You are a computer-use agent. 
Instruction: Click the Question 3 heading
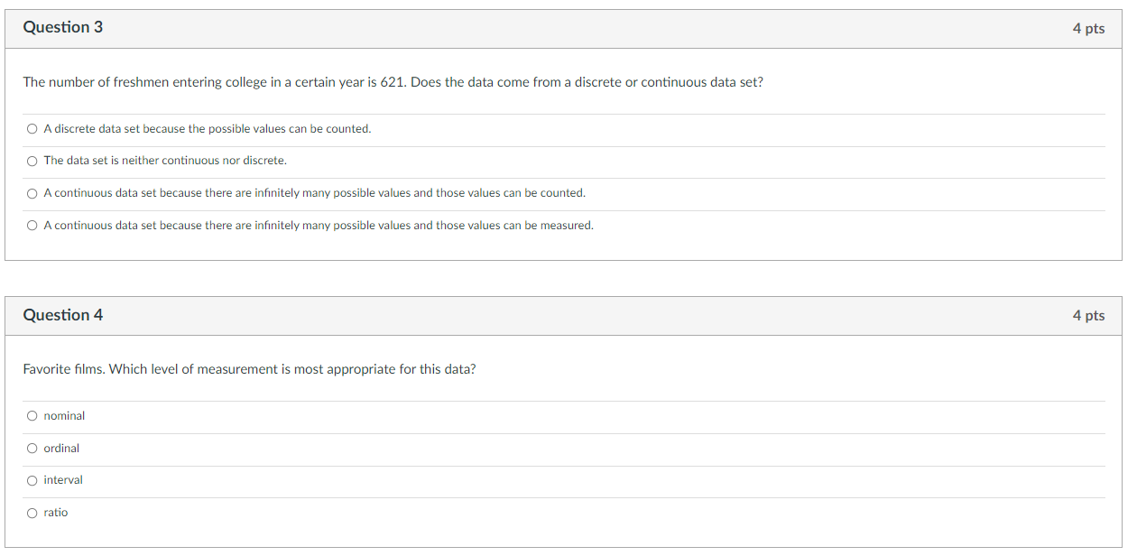coord(63,28)
